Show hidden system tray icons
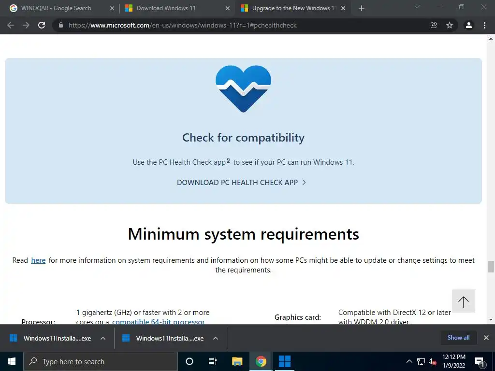Screen dimensions: 495x371 point(409,361)
